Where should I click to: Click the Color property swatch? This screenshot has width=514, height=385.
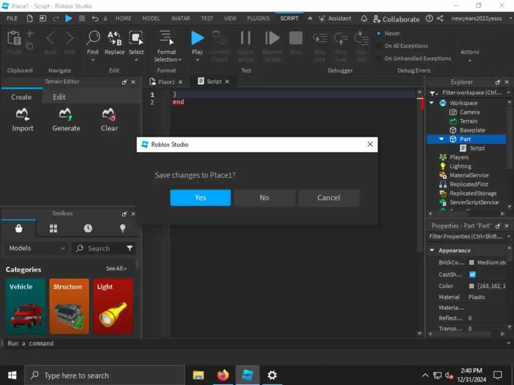click(471, 286)
